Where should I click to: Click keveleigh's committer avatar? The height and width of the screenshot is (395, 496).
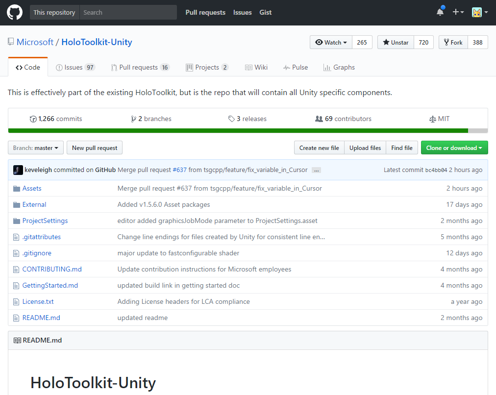coord(18,170)
